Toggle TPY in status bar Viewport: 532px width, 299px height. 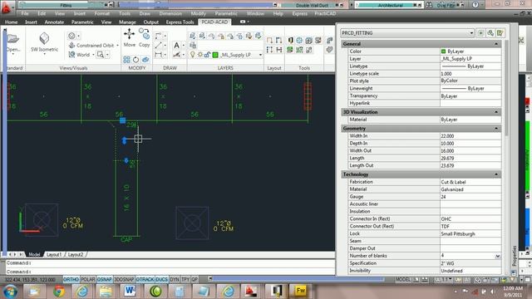point(185,279)
